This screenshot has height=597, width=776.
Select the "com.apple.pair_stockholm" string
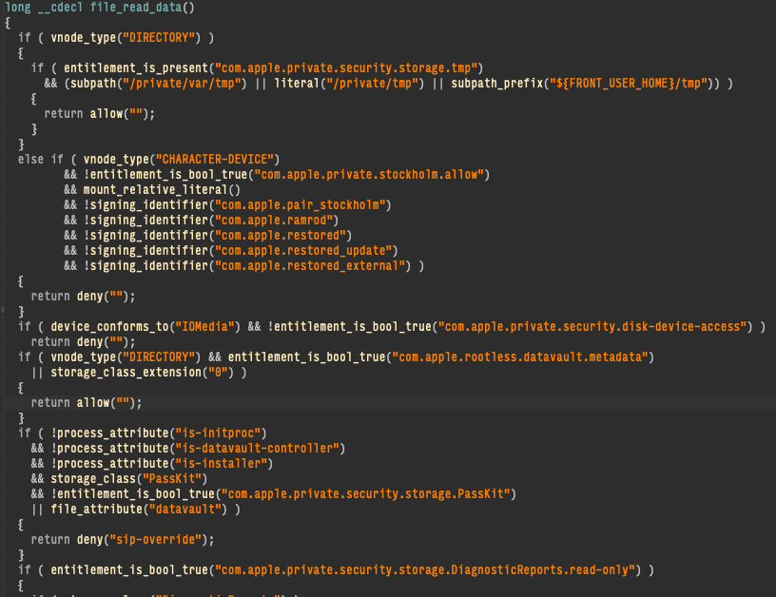pyautogui.click(x=301, y=204)
